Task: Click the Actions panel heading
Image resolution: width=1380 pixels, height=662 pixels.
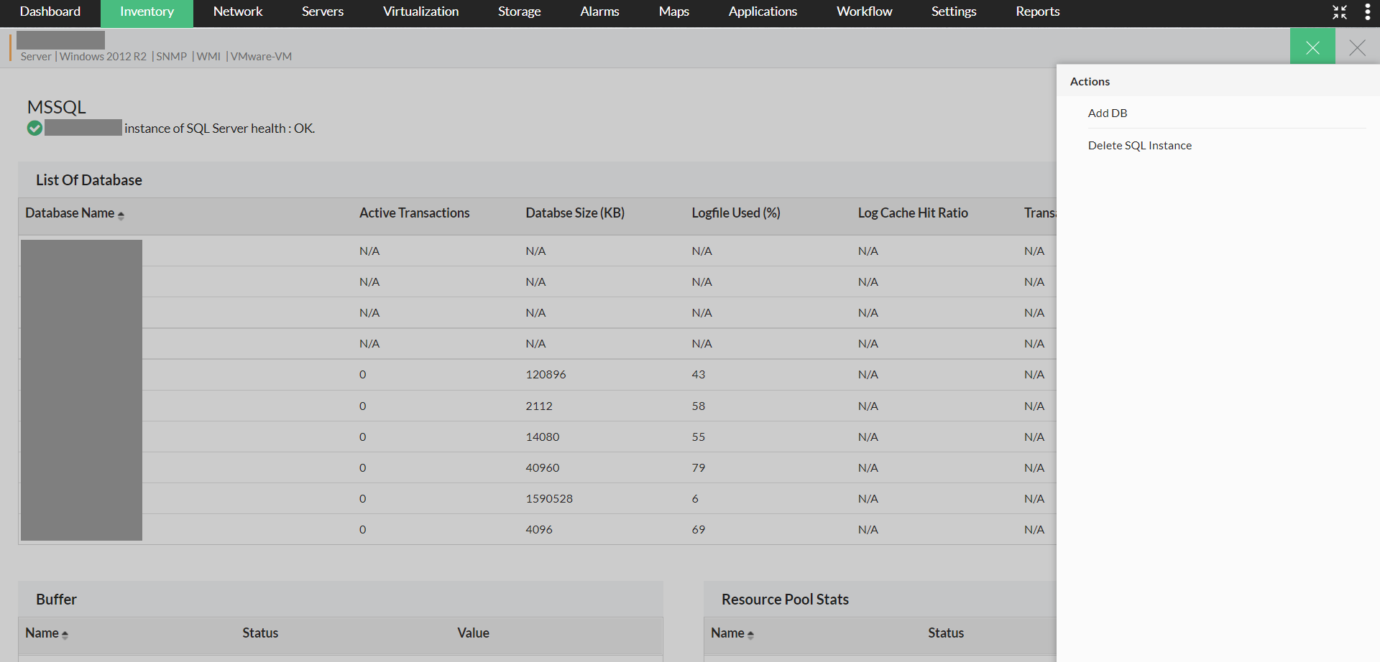Action: [1090, 81]
